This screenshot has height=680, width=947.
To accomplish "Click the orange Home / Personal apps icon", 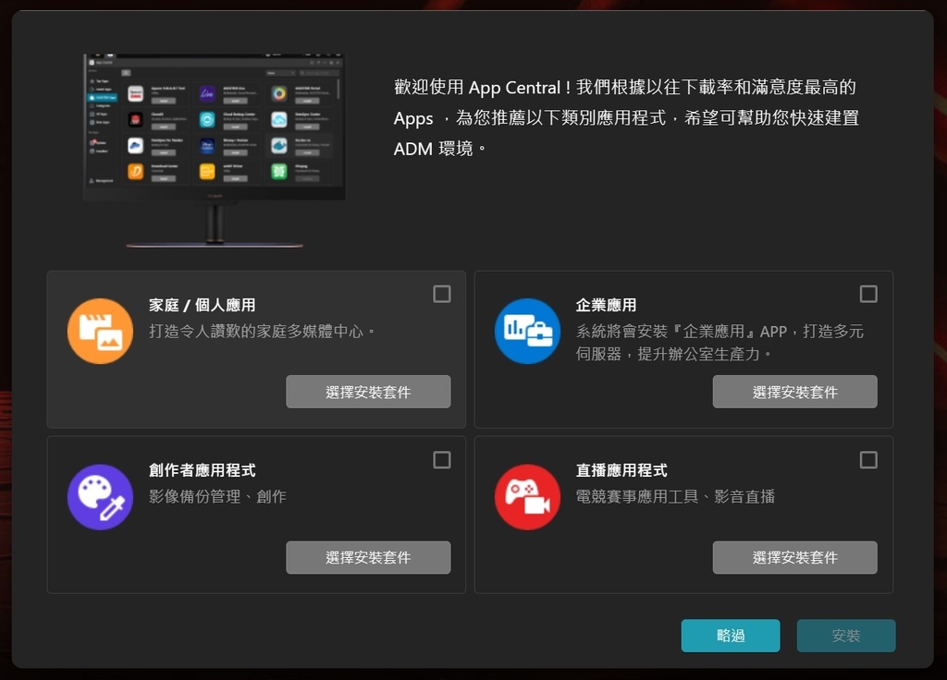I will [x=100, y=331].
